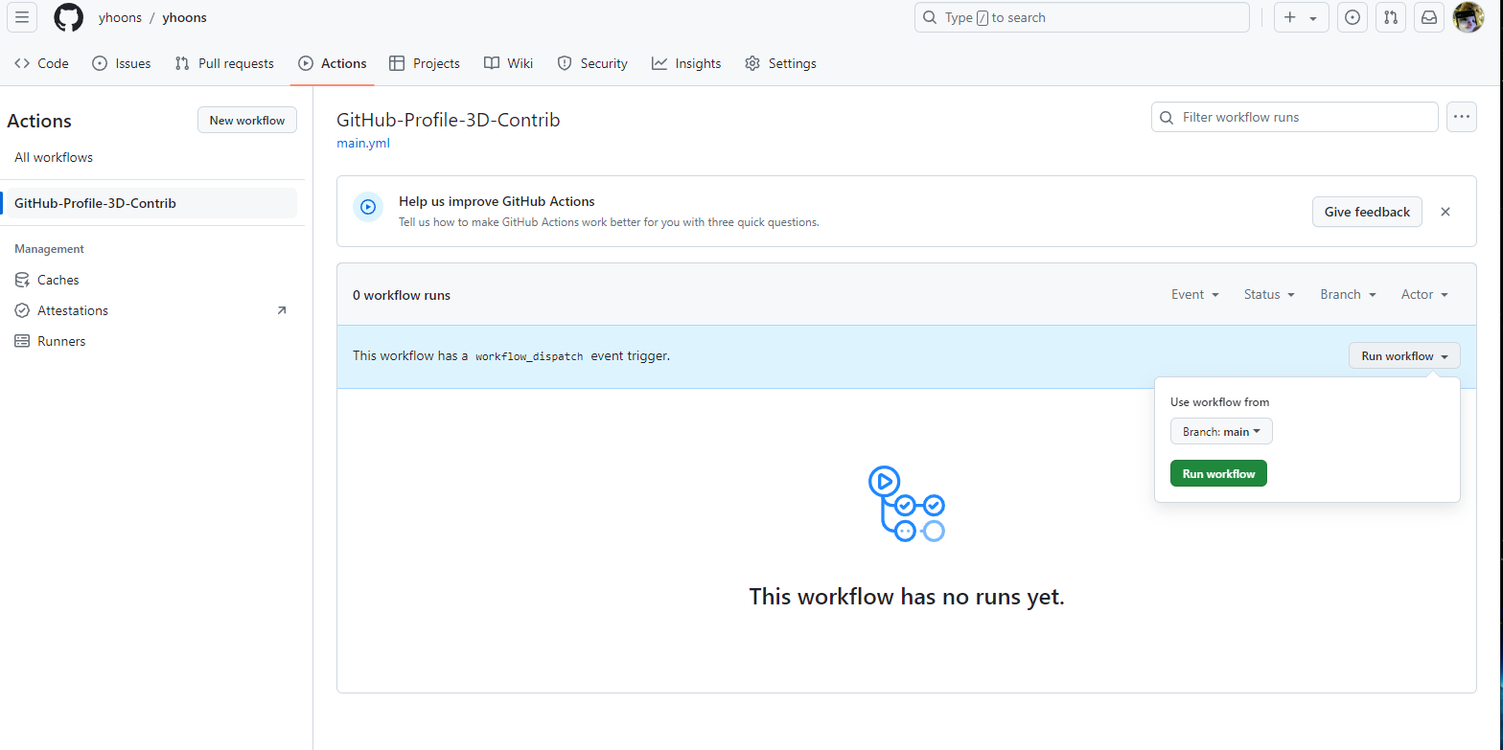Image resolution: width=1503 pixels, height=750 pixels.
Task: Open Caches under Management
Action: click(x=58, y=280)
